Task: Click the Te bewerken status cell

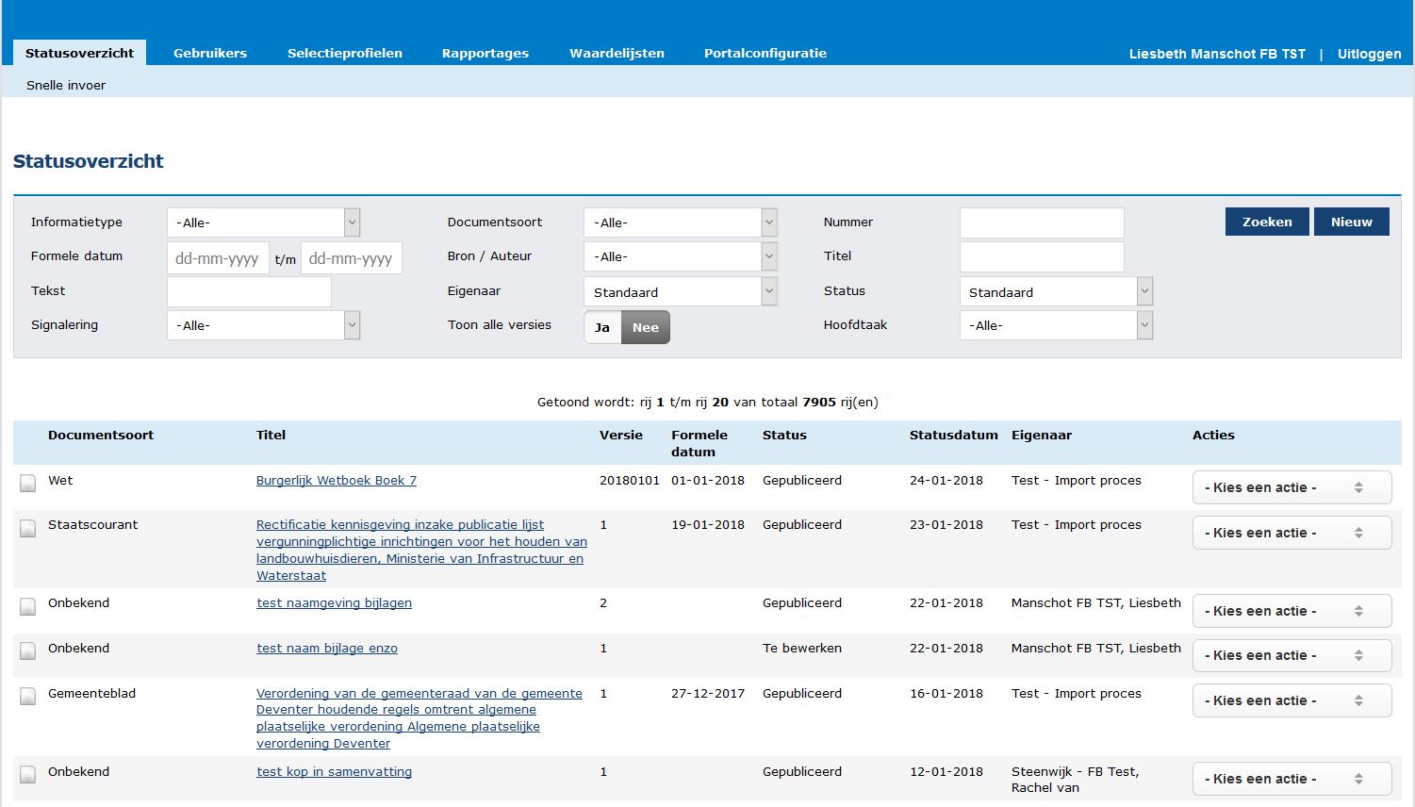Action: (x=802, y=648)
